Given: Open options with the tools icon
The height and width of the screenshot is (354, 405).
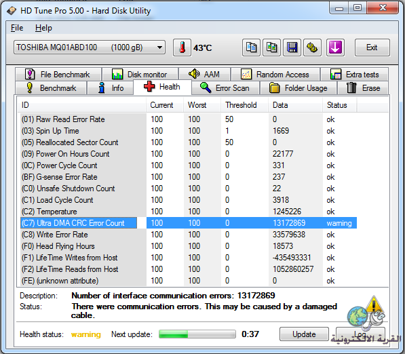Looking at the screenshot, I should pyautogui.click(x=312, y=47).
